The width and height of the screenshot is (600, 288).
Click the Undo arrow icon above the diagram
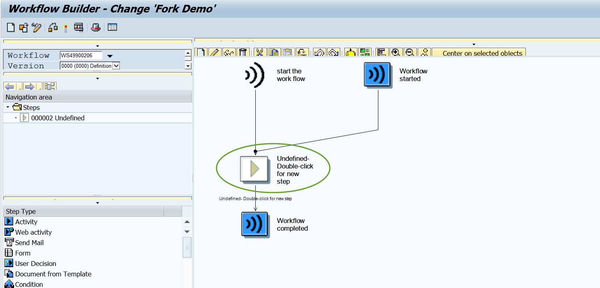319,52
